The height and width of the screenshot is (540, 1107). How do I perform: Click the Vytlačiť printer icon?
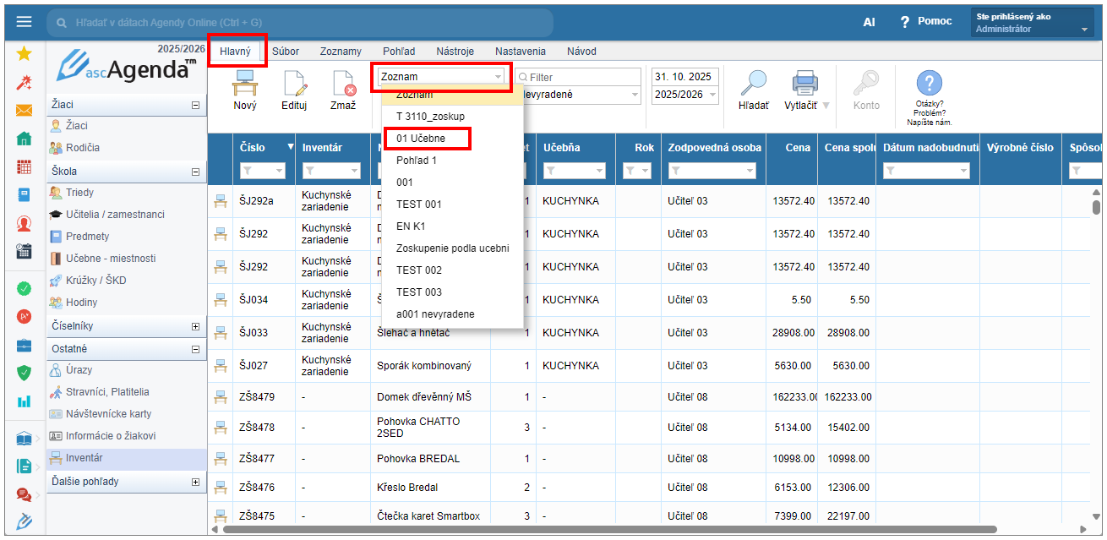click(x=804, y=83)
